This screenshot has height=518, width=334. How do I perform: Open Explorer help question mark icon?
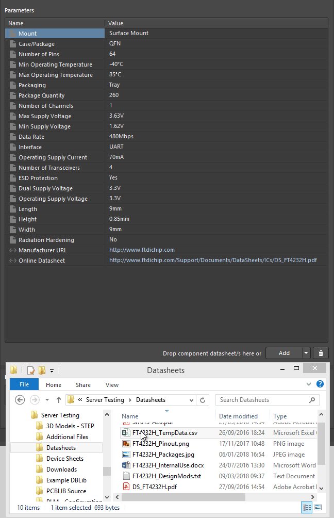(x=320, y=384)
